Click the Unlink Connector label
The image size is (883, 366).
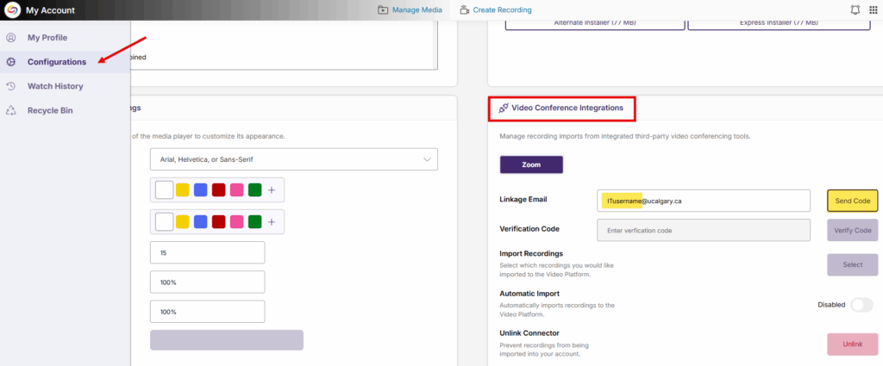coord(529,332)
